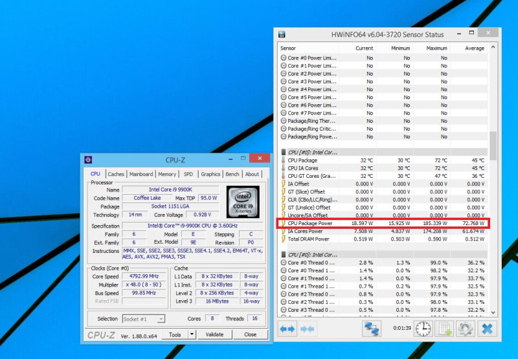Maximize the HWiNFO64 Sensor Status window
This screenshot has height=359, width=518.
[471, 33]
